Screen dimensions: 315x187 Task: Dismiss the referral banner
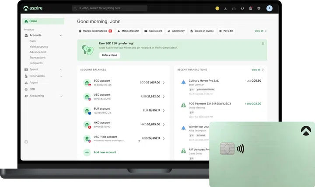click(263, 44)
